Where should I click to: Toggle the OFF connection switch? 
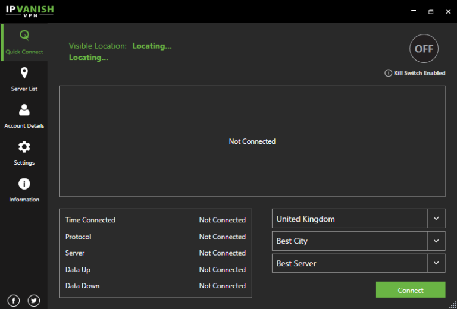(424, 49)
